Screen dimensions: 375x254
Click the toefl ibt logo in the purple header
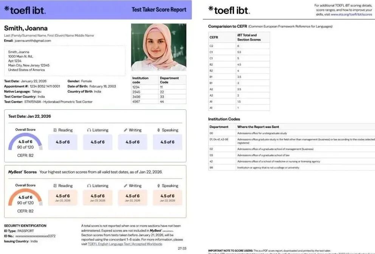[x=25, y=10]
